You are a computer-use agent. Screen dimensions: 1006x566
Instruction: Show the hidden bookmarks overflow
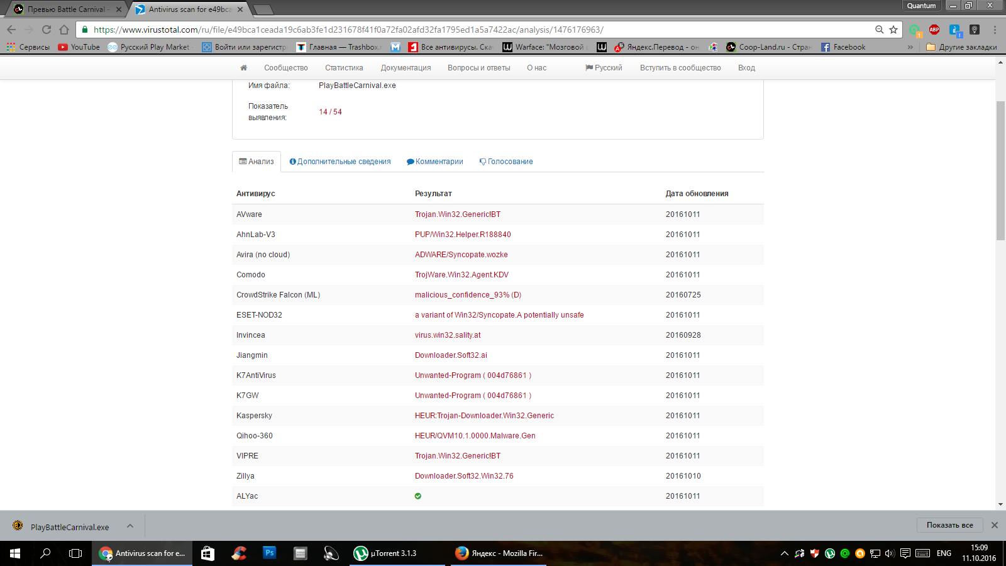click(x=910, y=47)
